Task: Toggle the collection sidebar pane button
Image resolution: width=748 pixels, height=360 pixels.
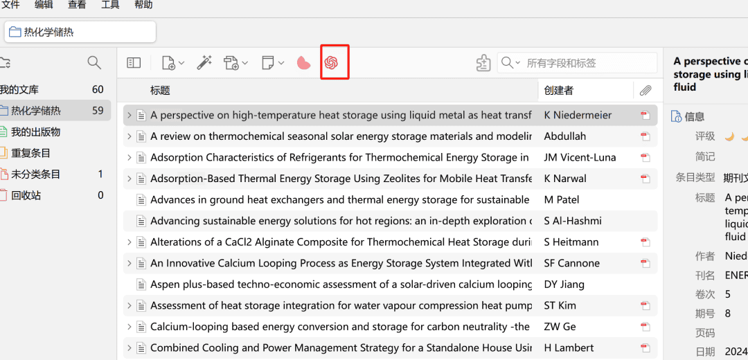Action: 134,63
